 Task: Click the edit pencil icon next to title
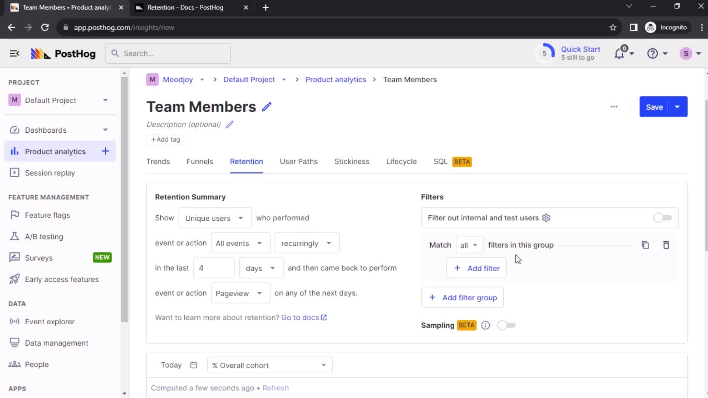pyautogui.click(x=267, y=107)
